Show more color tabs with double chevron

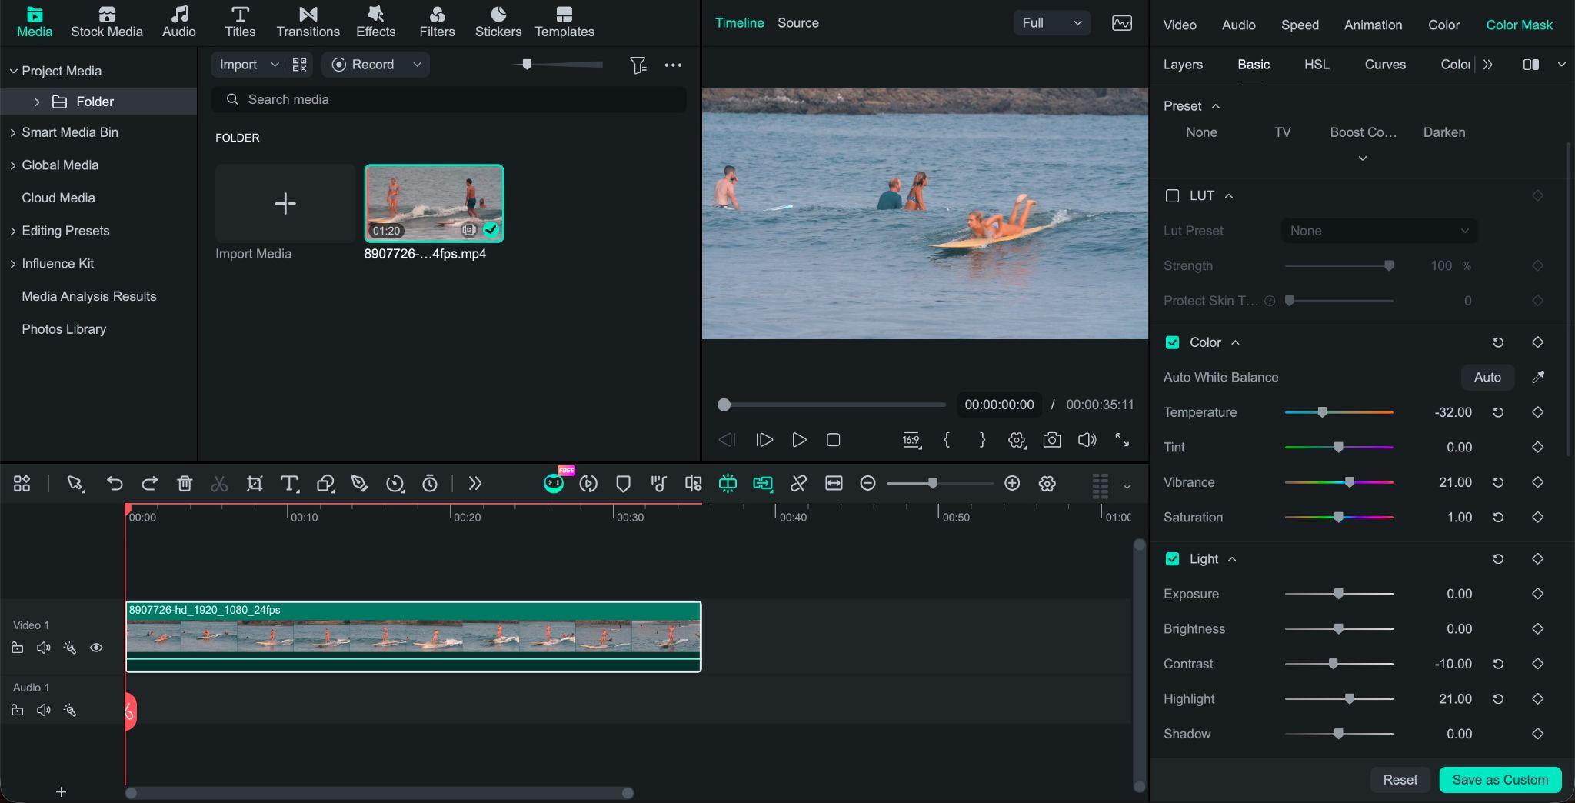1488,65
